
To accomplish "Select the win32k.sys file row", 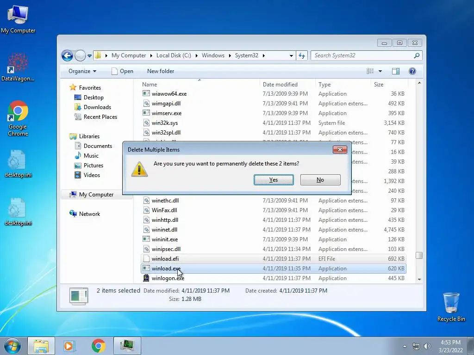I will (274, 123).
